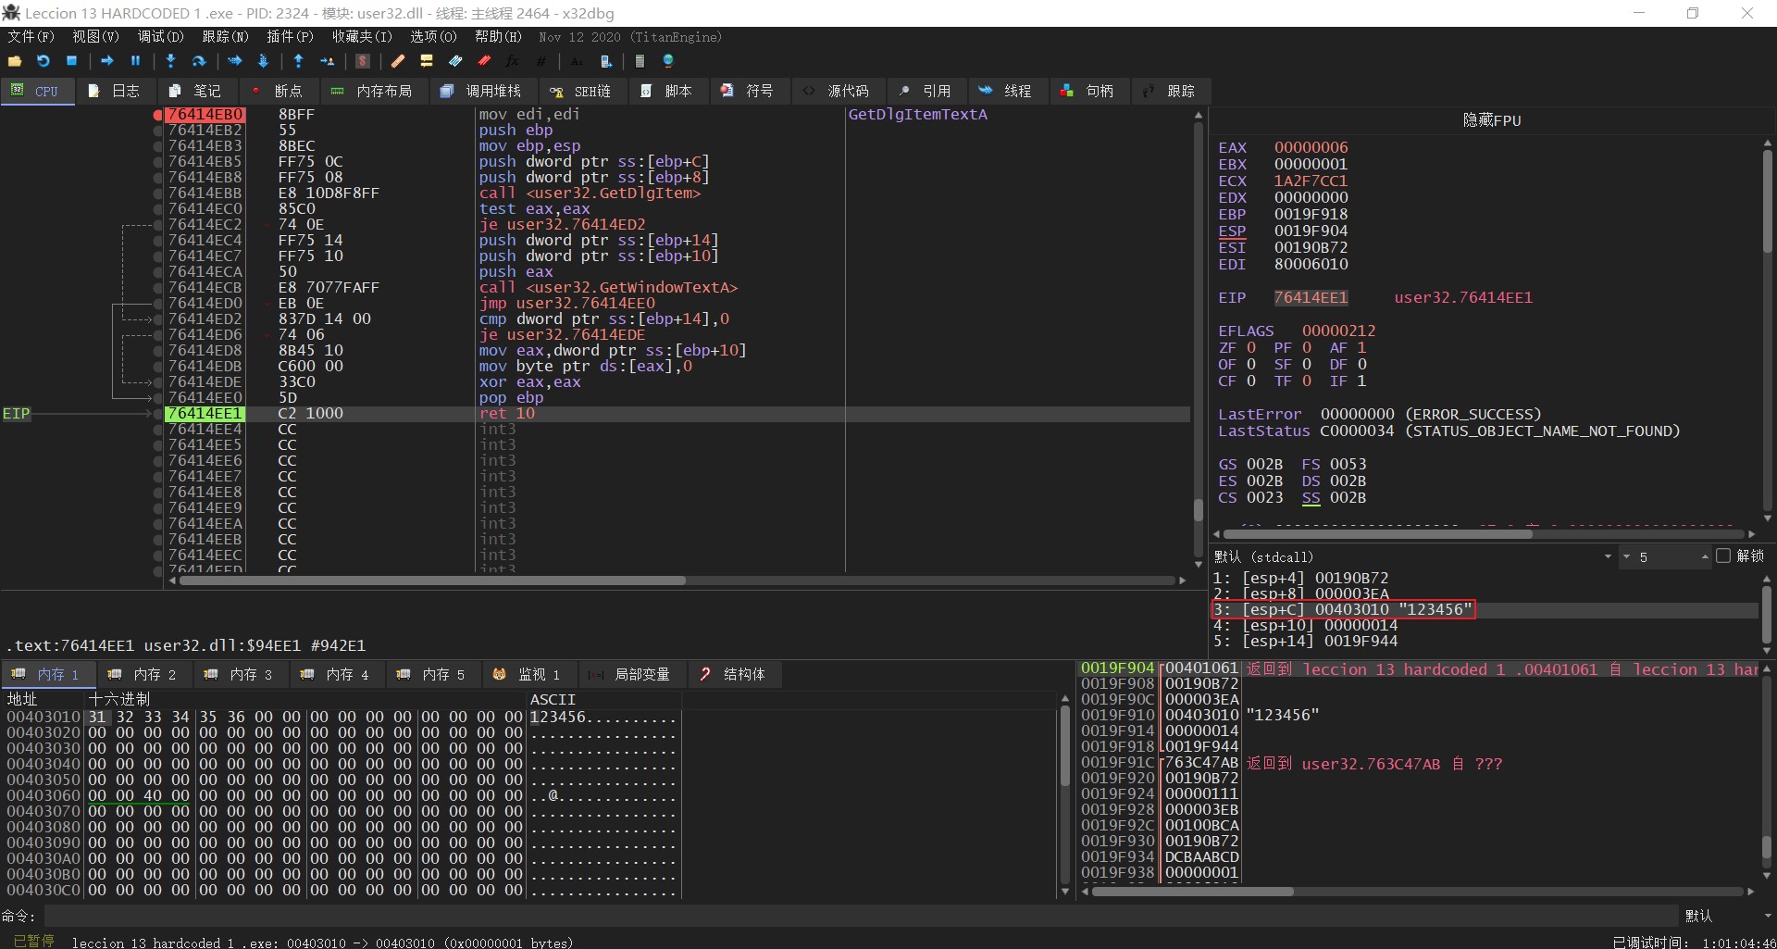Click the Step Over toolbar icon

(x=198, y=61)
